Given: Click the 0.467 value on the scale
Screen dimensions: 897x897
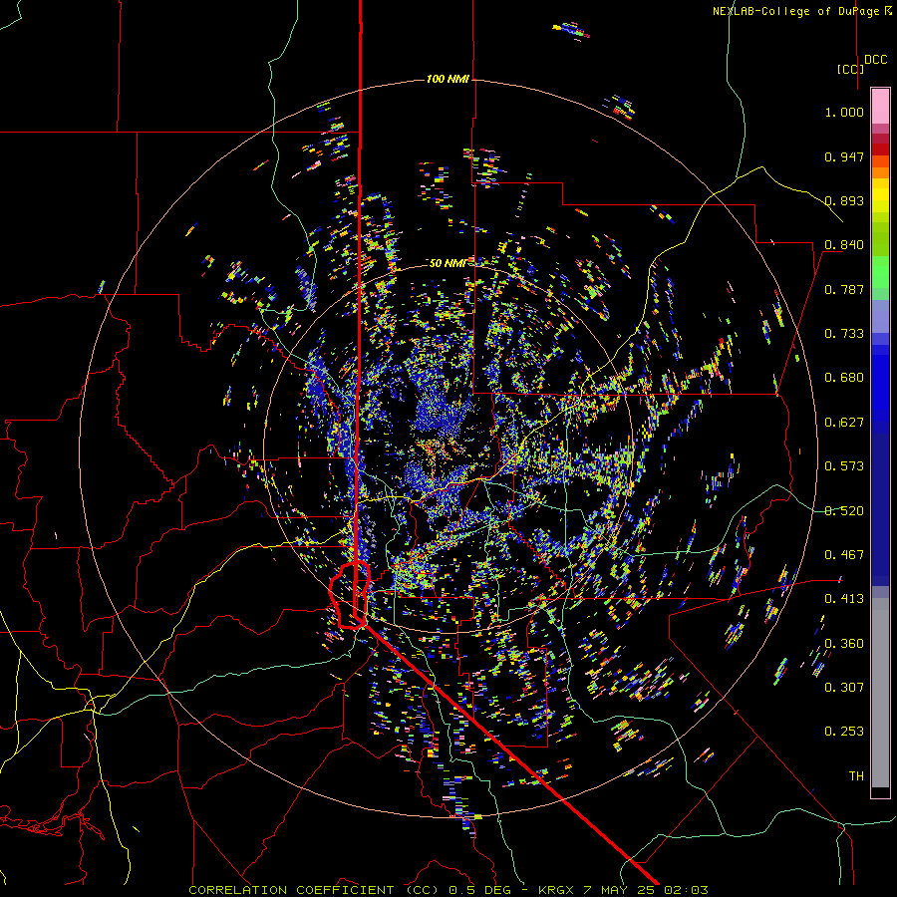Looking at the screenshot, I should point(844,555).
